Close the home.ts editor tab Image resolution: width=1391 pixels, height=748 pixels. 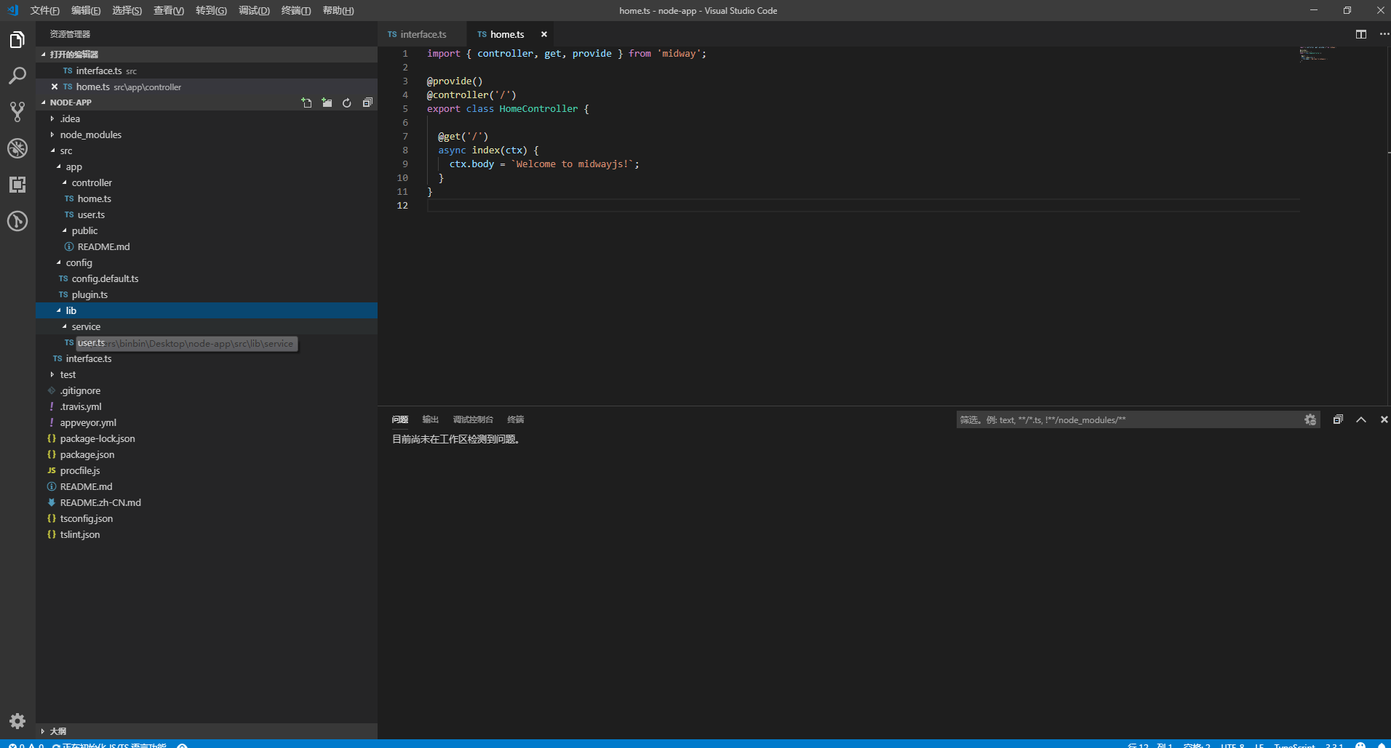pyautogui.click(x=543, y=34)
